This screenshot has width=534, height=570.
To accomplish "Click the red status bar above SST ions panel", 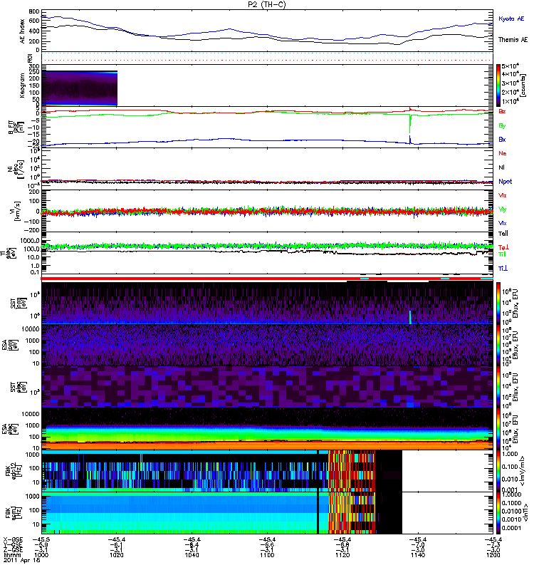I will pos(267,279).
